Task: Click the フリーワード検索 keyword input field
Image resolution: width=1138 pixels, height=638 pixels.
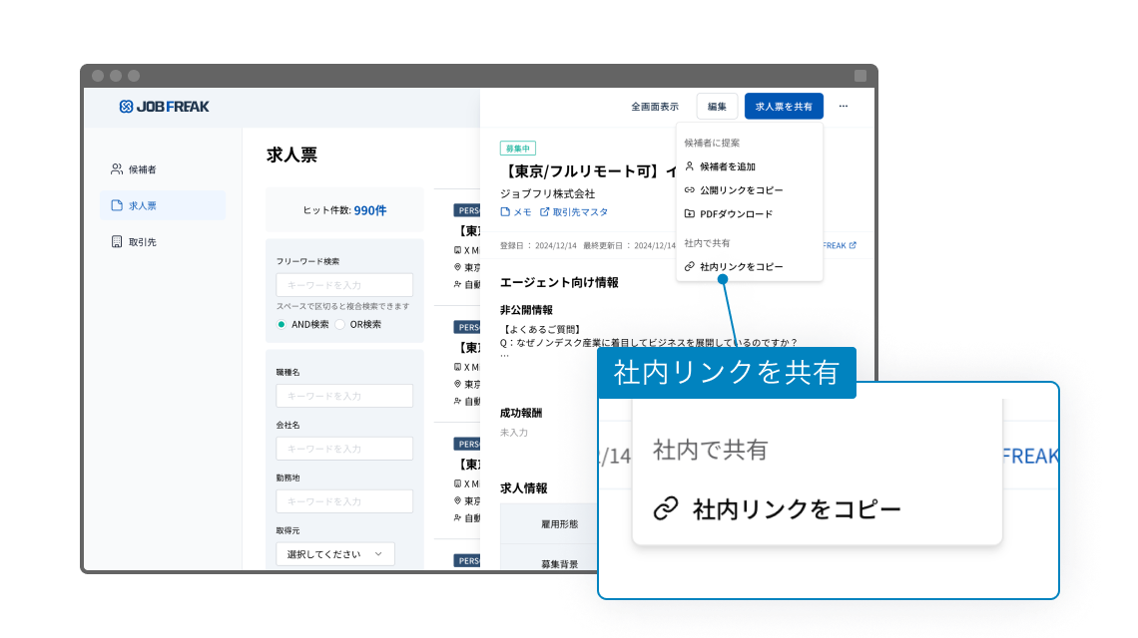Action: (344, 285)
